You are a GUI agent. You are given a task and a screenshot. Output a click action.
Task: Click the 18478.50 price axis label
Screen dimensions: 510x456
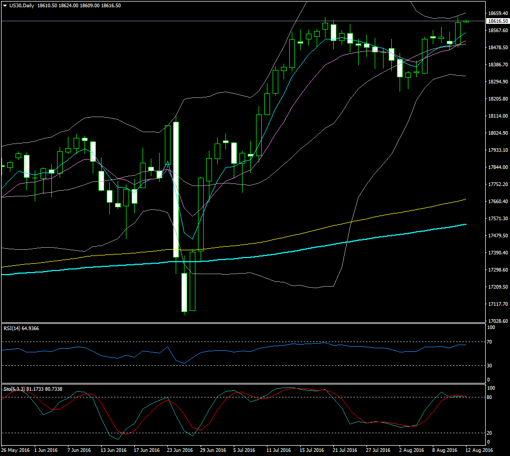[x=498, y=48]
